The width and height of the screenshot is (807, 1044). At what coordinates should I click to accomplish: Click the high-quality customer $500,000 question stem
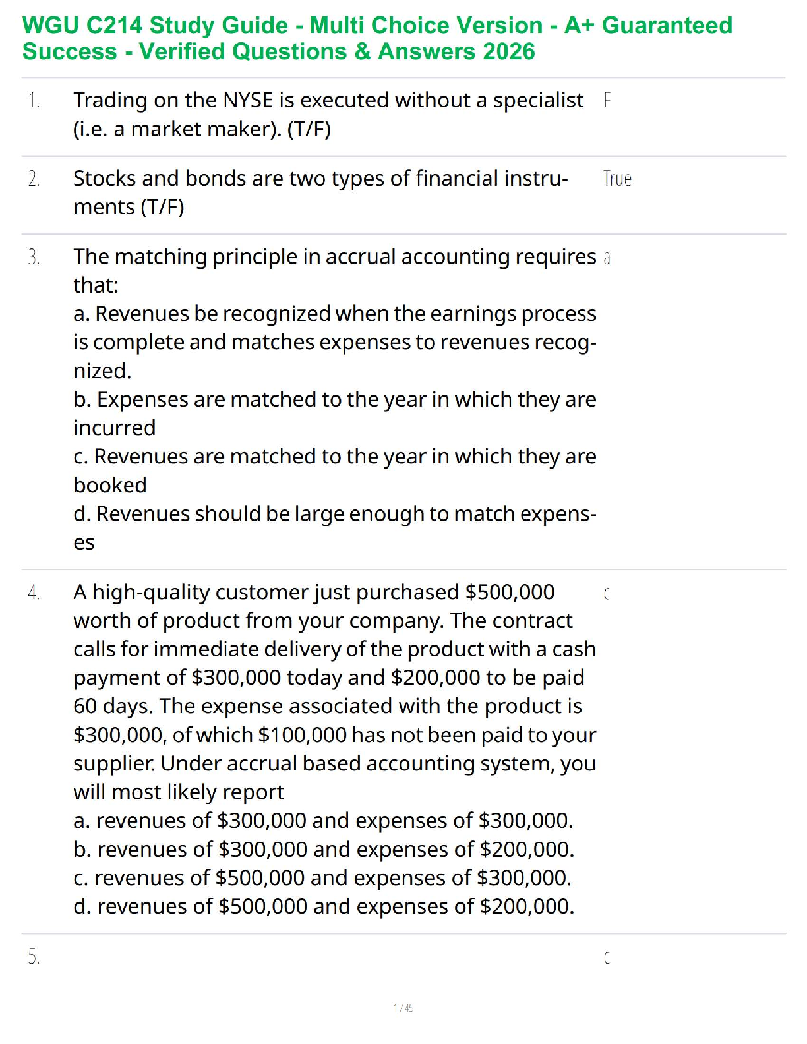tap(334, 691)
